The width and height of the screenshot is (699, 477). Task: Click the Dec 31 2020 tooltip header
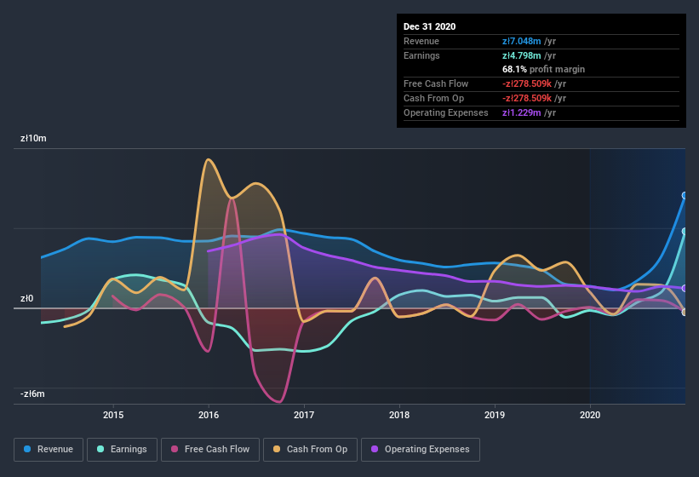[429, 26]
